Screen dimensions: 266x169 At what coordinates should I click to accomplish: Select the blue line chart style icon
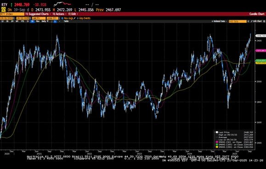pos(55,22)
